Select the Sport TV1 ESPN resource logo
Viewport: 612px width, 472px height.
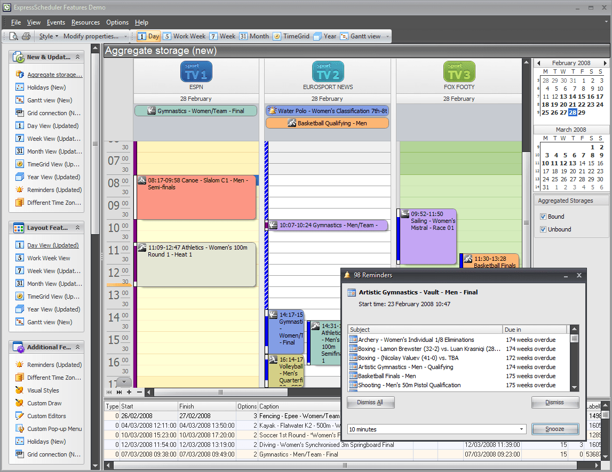coord(196,71)
